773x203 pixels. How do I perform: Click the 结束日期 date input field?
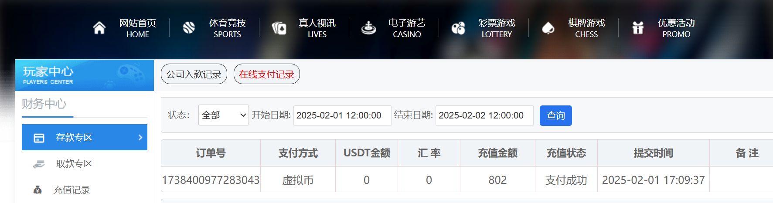click(x=484, y=115)
